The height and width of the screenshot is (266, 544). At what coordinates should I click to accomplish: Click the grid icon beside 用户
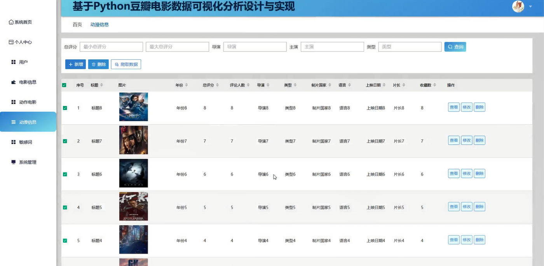pos(13,62)
